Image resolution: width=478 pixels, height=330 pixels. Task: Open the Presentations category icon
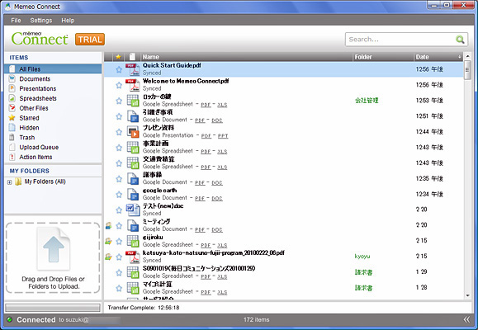(x=12, y=88)
